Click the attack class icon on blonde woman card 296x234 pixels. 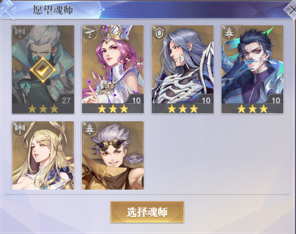(20, 129)
